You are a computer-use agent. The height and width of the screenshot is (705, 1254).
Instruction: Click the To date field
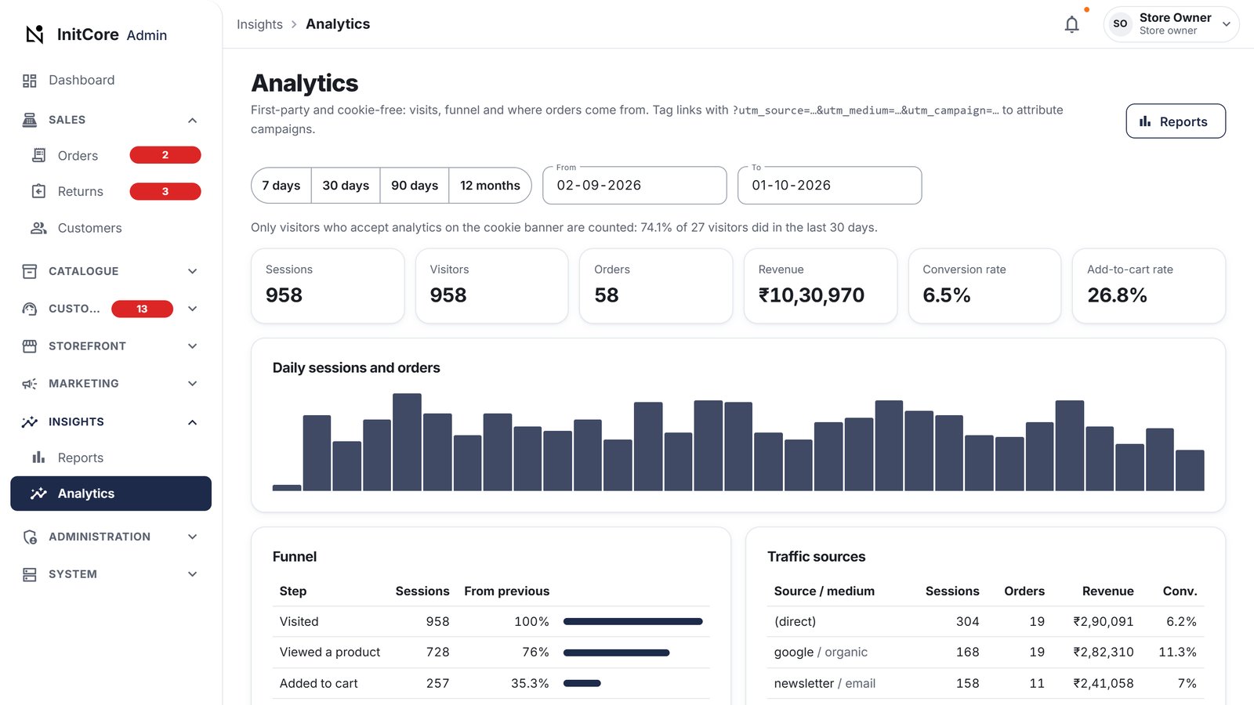829,186
